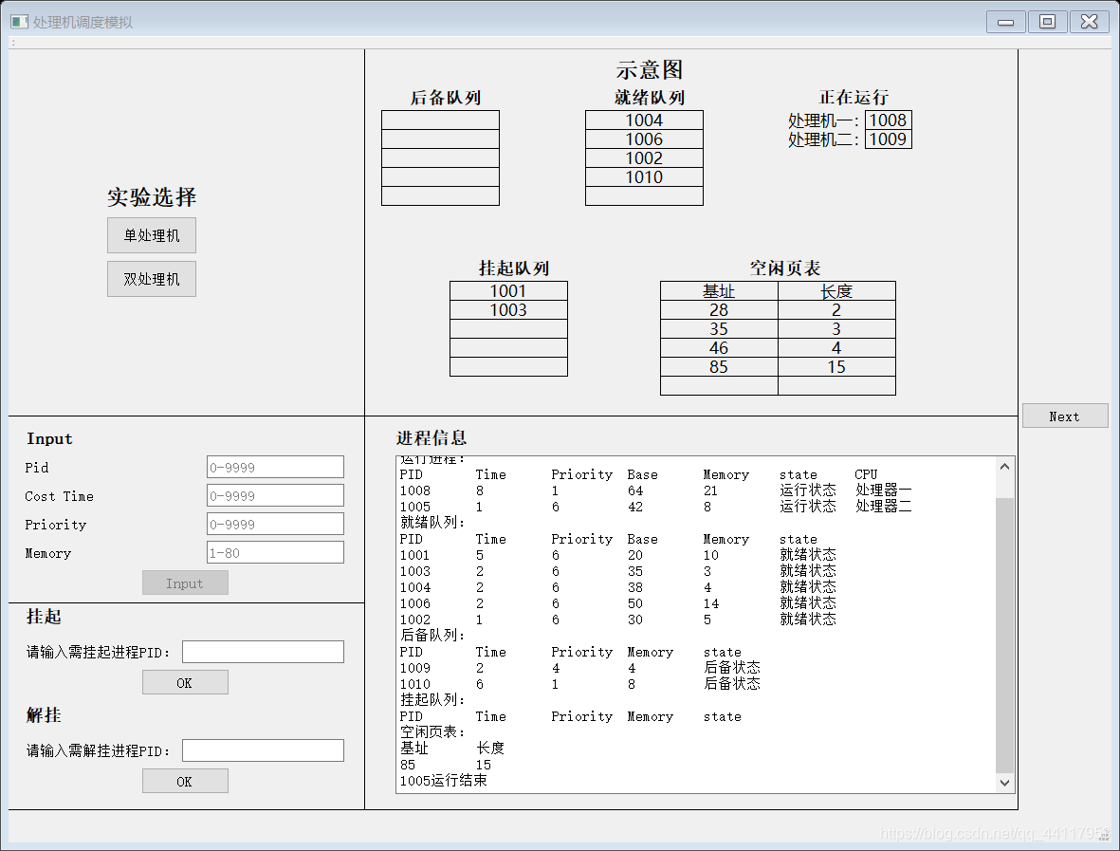
Task: Select 1002 in the 就绪队列 table
Action: 644,157
